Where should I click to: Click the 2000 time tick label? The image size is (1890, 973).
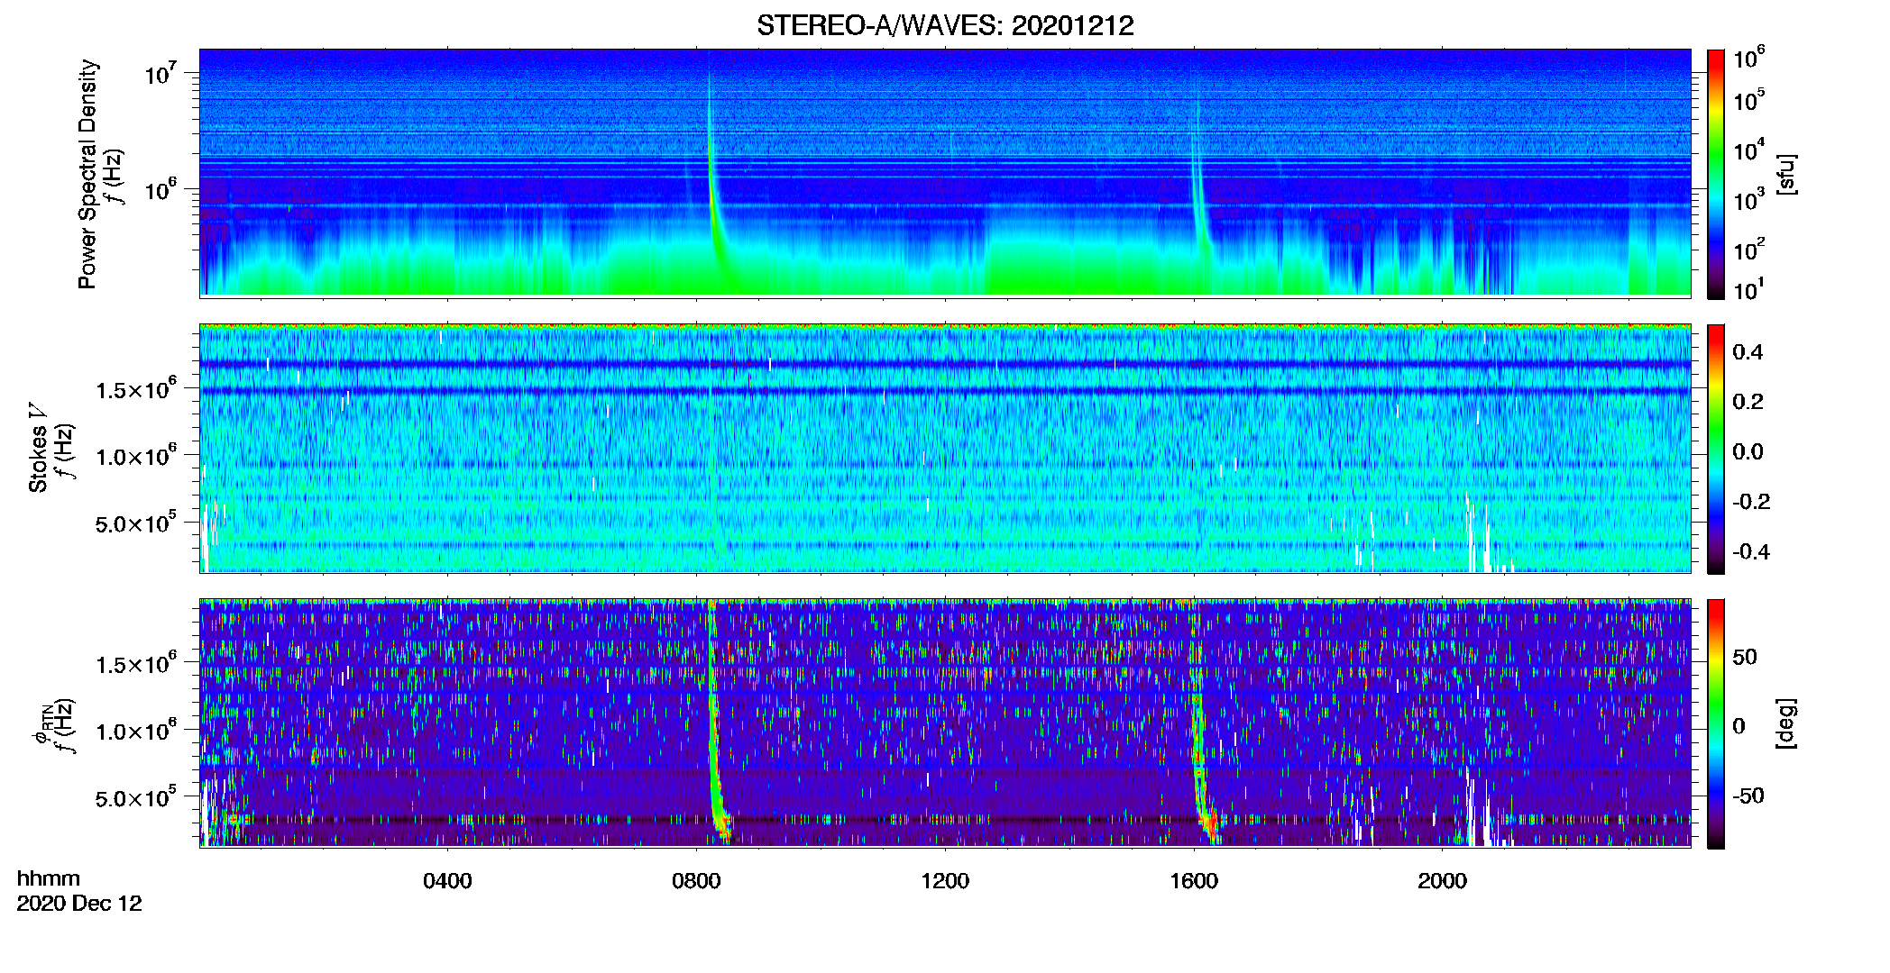click(x=1442, y=880)
